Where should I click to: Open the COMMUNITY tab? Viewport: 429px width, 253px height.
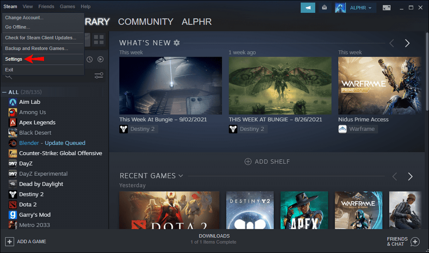(145, 21)
